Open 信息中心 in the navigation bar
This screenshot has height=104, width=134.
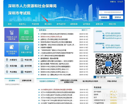[23, 24]
